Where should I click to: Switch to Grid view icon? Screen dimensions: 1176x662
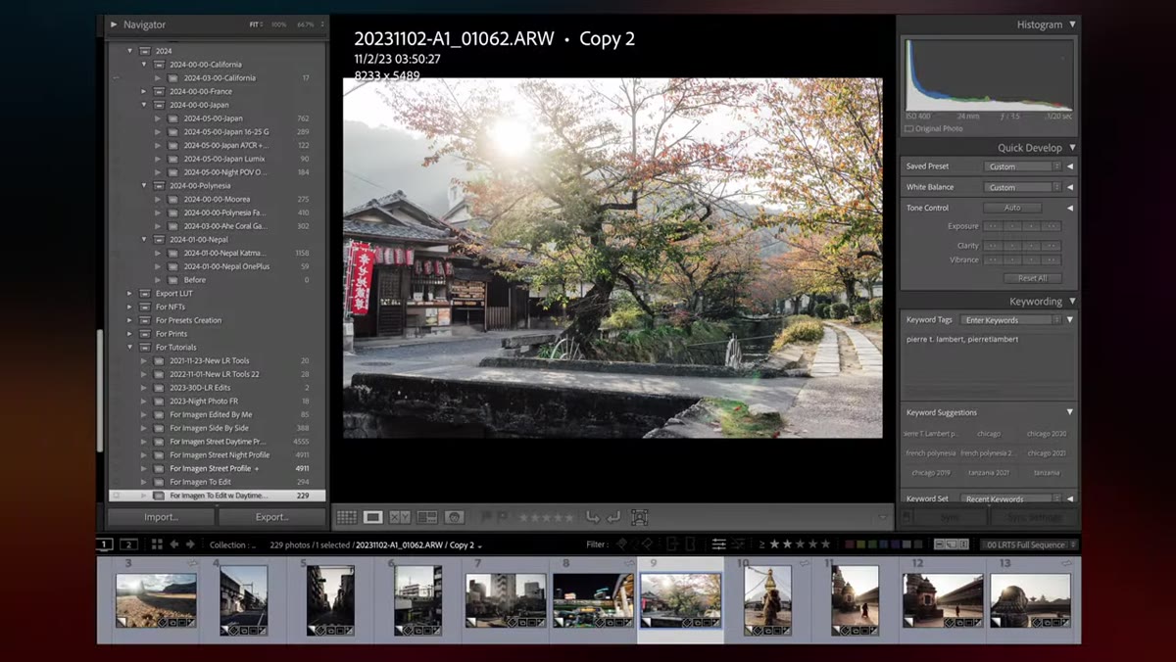point(346,517)
